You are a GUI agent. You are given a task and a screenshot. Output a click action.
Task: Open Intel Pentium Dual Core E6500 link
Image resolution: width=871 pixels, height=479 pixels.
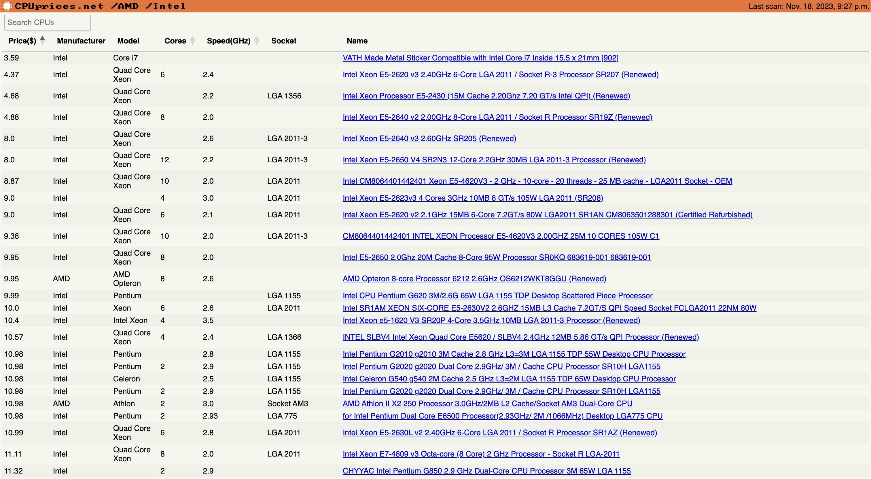(502, 416)
